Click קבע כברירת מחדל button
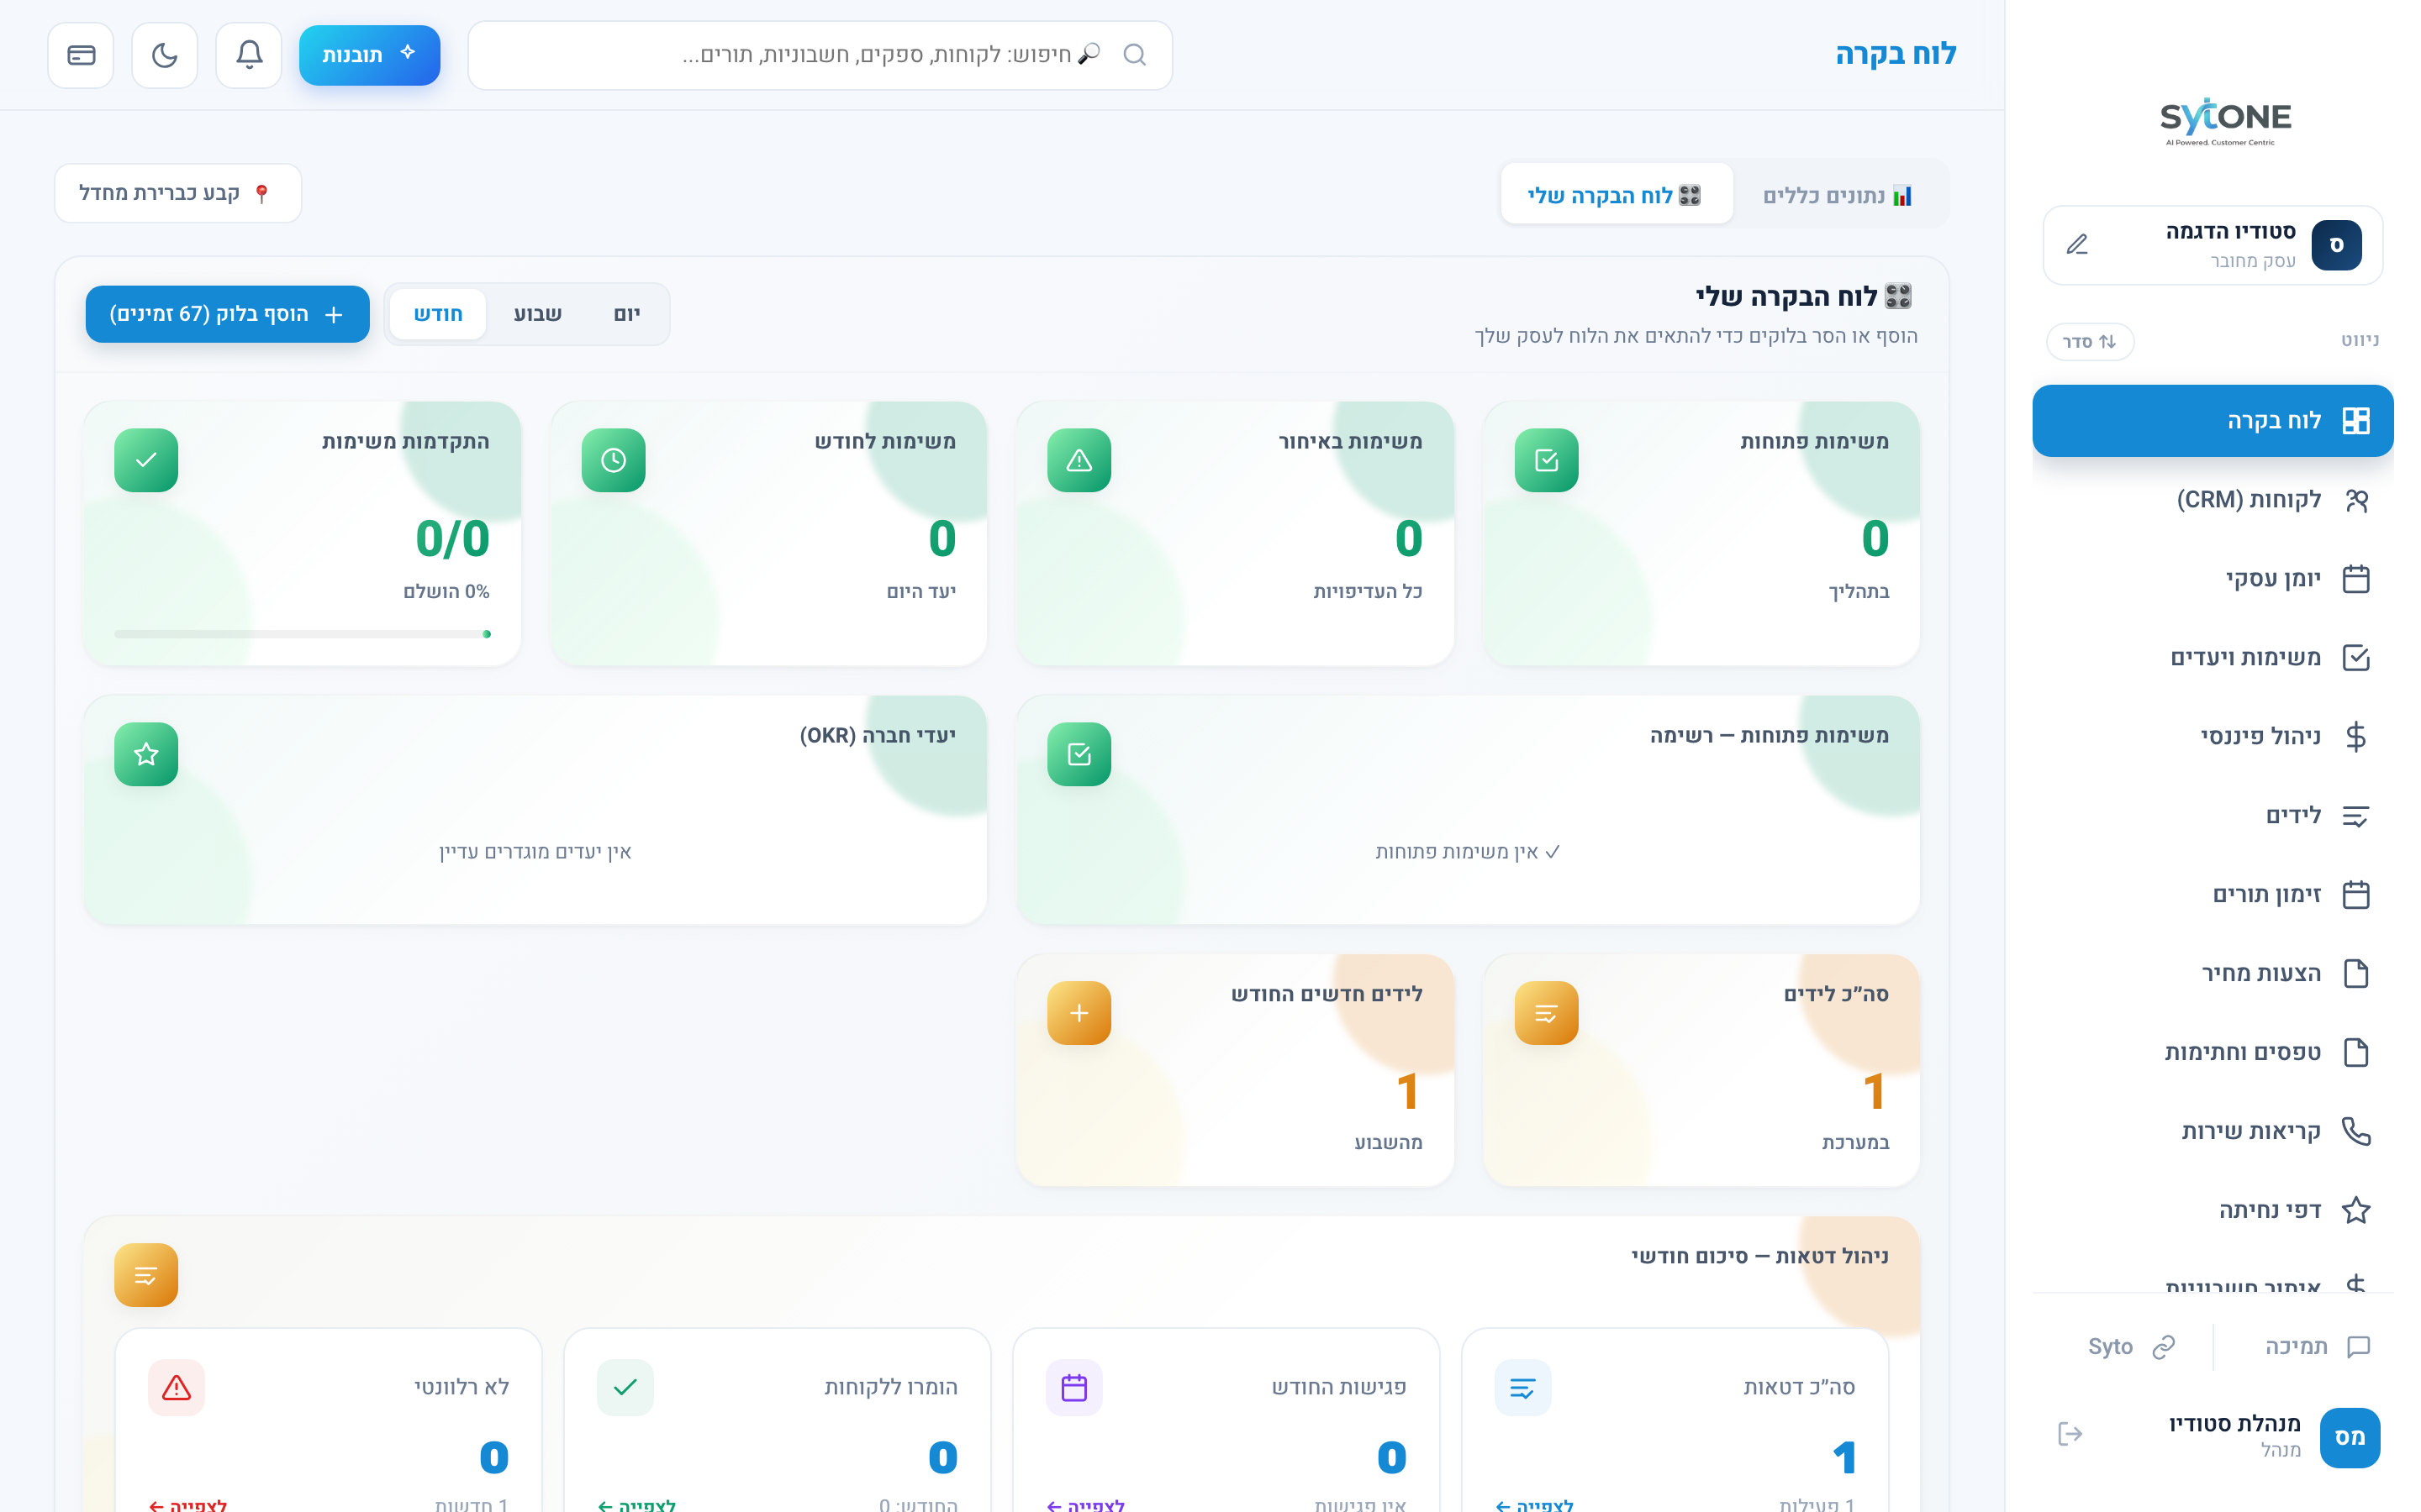 pyautogui.click(x=177, y=193)
